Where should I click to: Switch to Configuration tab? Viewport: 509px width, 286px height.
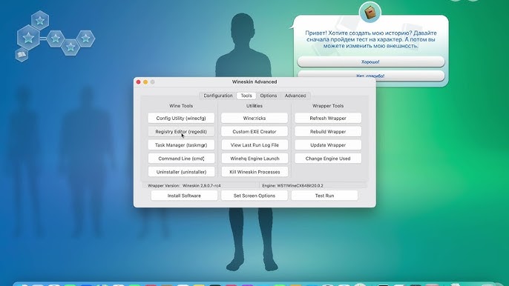click(218, 96)
